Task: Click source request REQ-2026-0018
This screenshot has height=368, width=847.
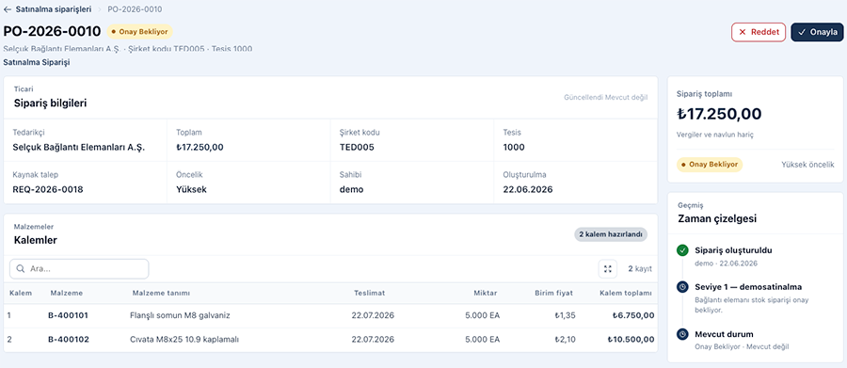Action: [48, 189]
